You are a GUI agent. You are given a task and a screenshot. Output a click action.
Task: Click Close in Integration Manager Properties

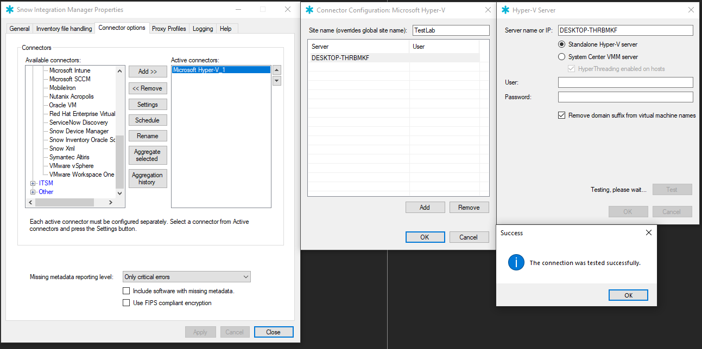tap(274, 332)
